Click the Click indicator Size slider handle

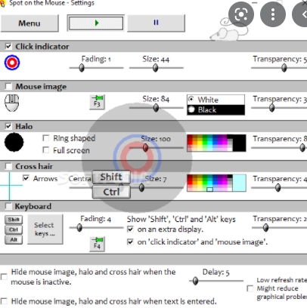click(x=156, y=68)
